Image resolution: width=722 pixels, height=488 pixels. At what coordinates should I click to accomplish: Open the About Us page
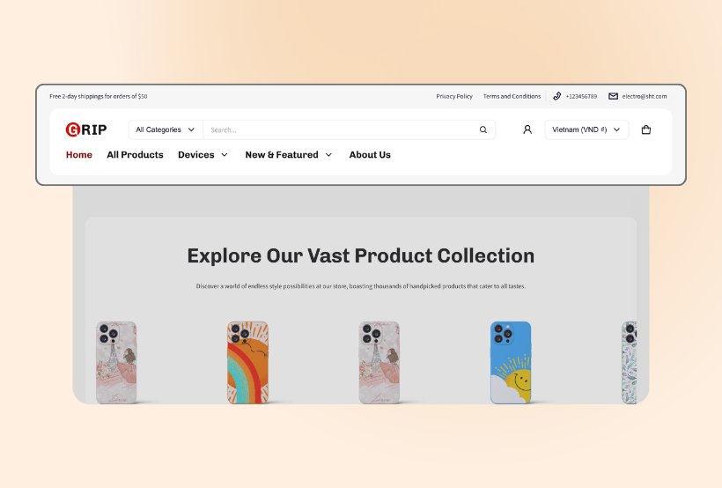[370, 155]
